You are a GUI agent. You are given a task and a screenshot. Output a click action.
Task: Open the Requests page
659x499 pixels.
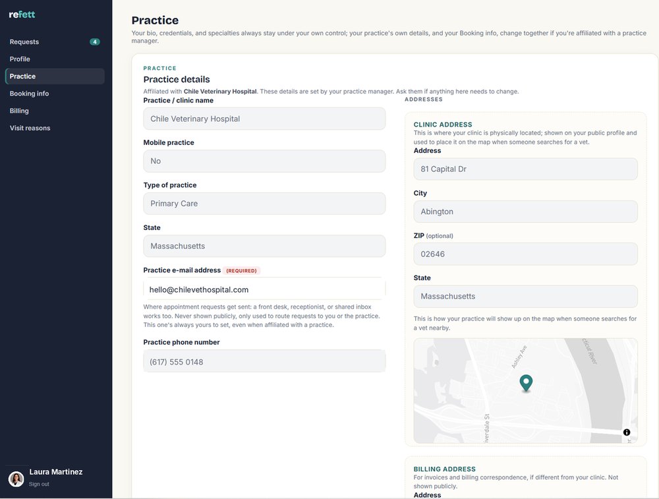pos(55,42)
